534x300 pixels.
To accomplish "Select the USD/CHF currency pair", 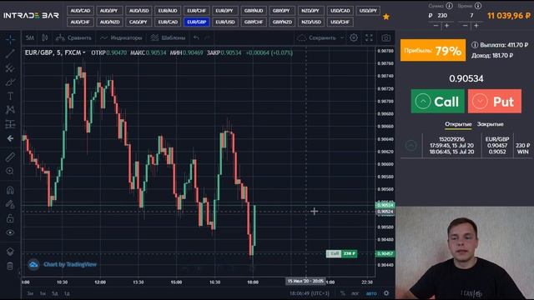I will (340, 22).
